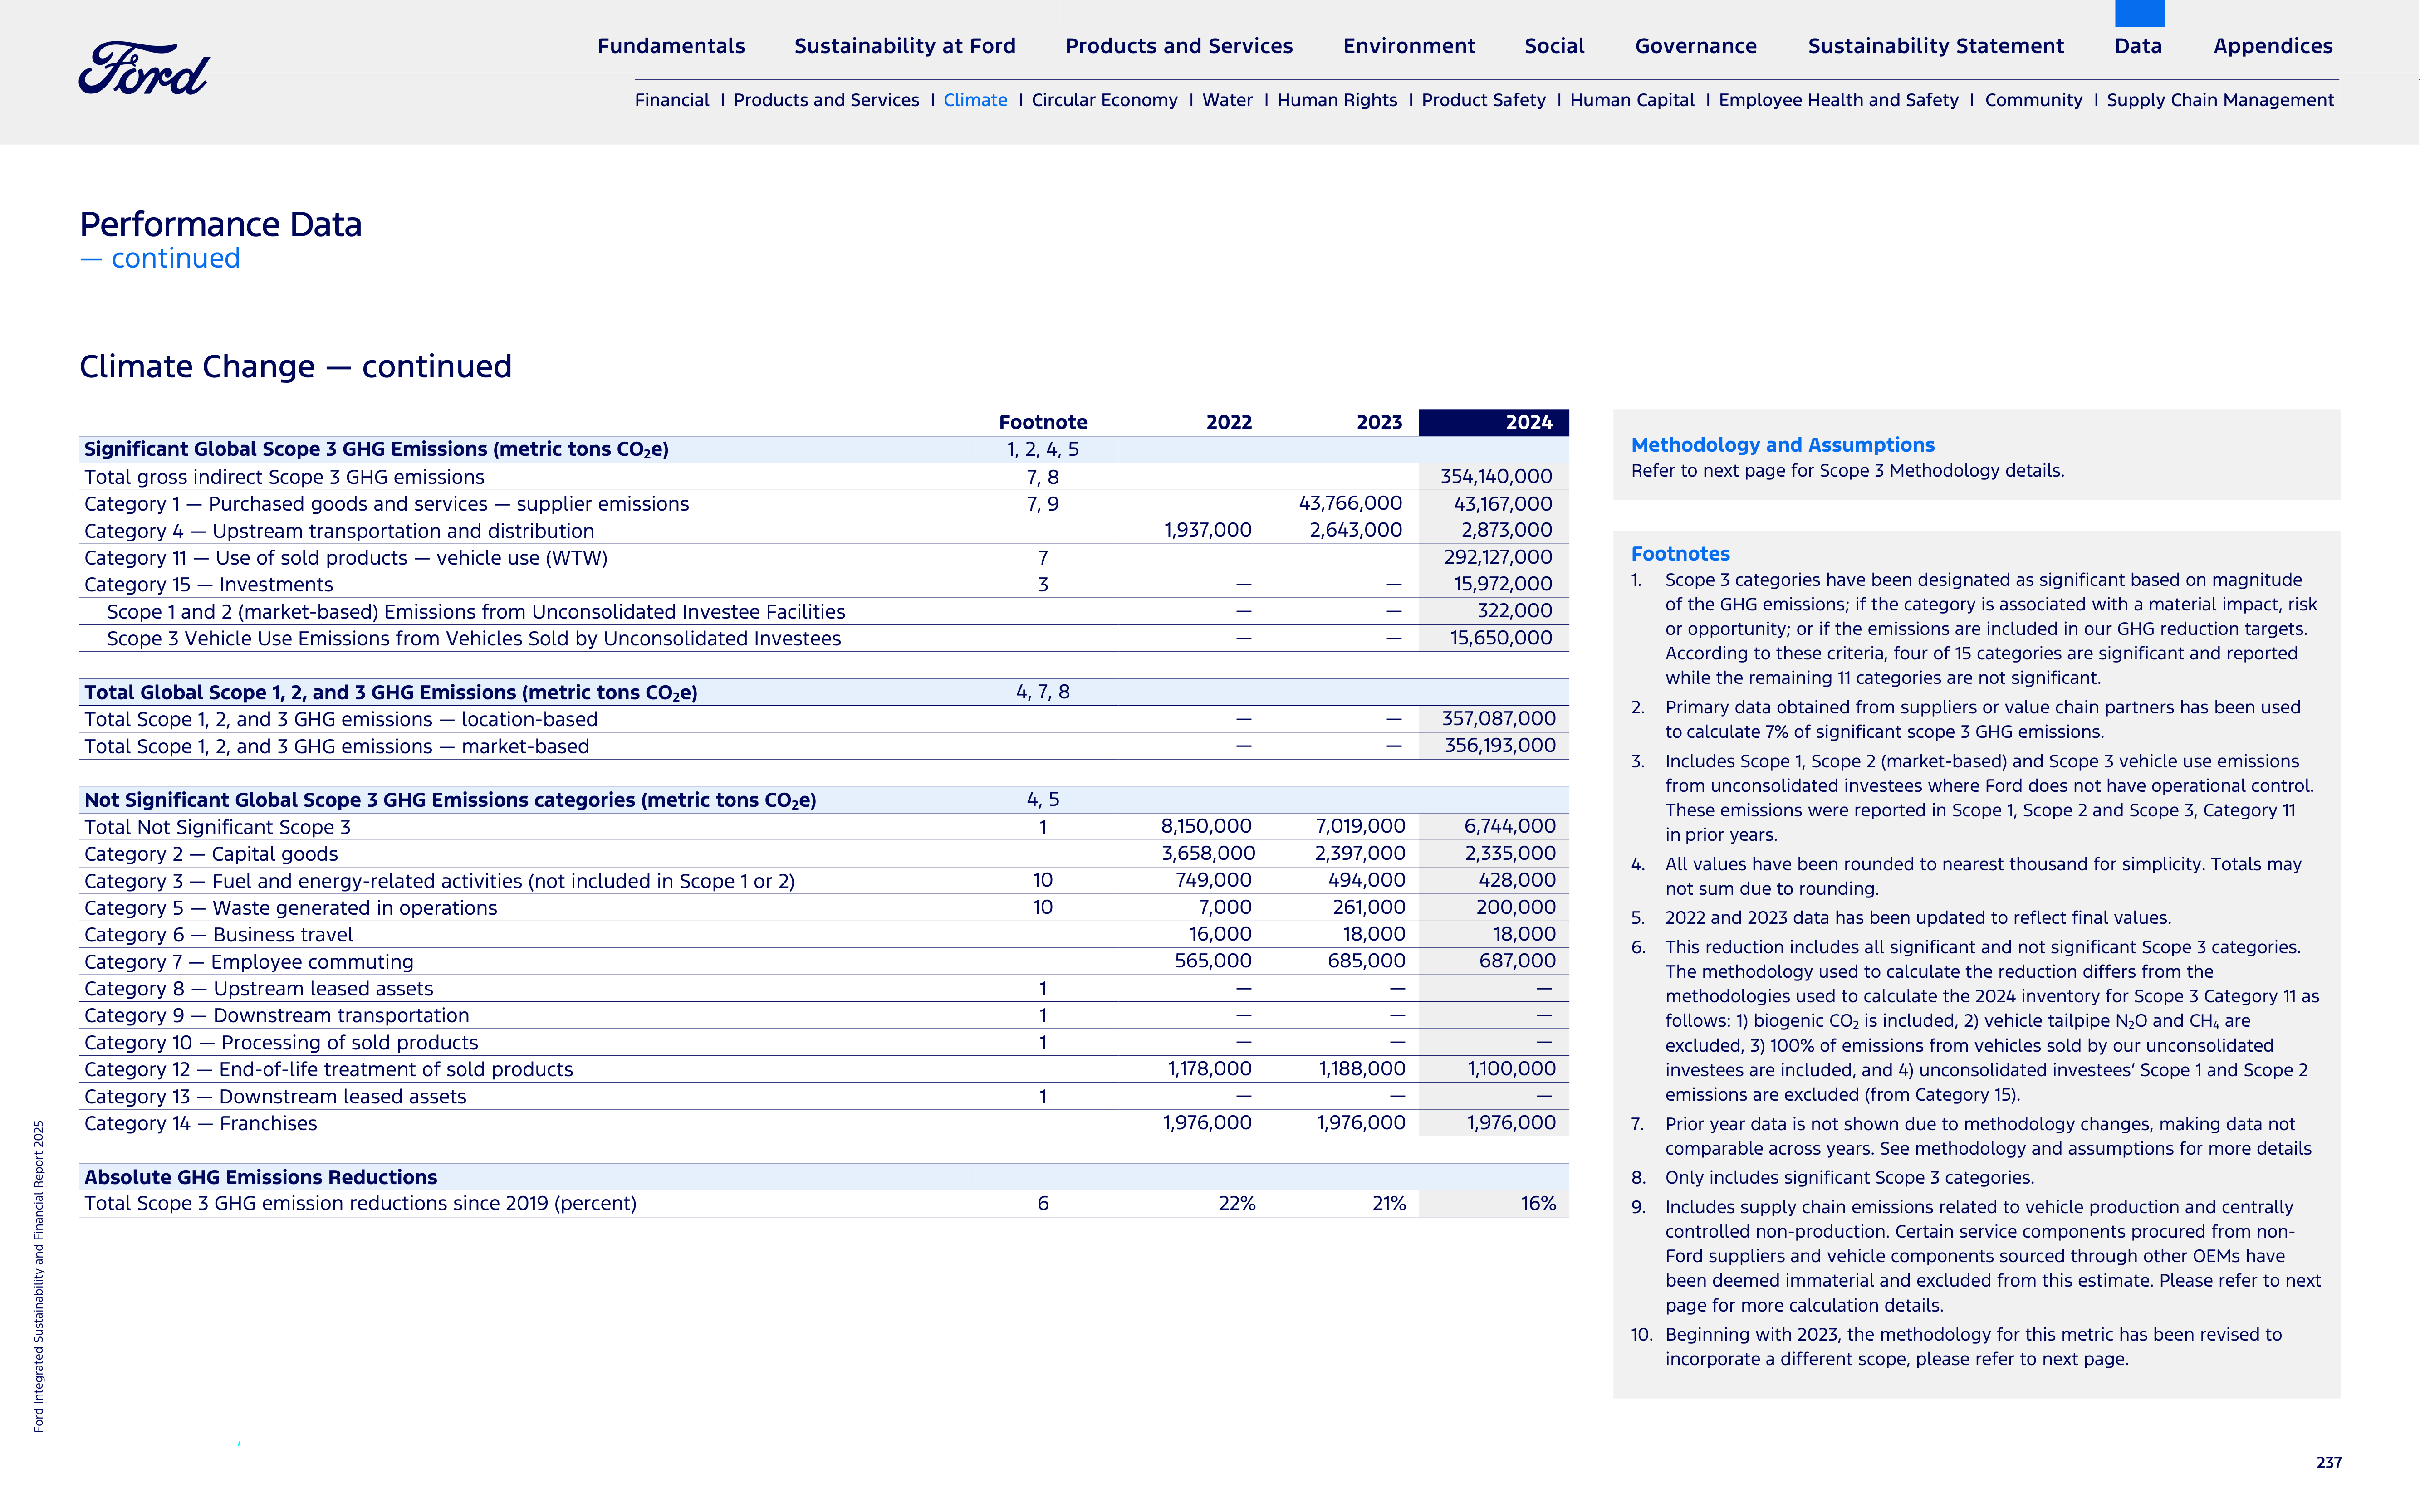This screenshot has height=1512, width=2420.
Task: Click the 2022 reduction value 22%
Action: [x=1236, y=1203]
